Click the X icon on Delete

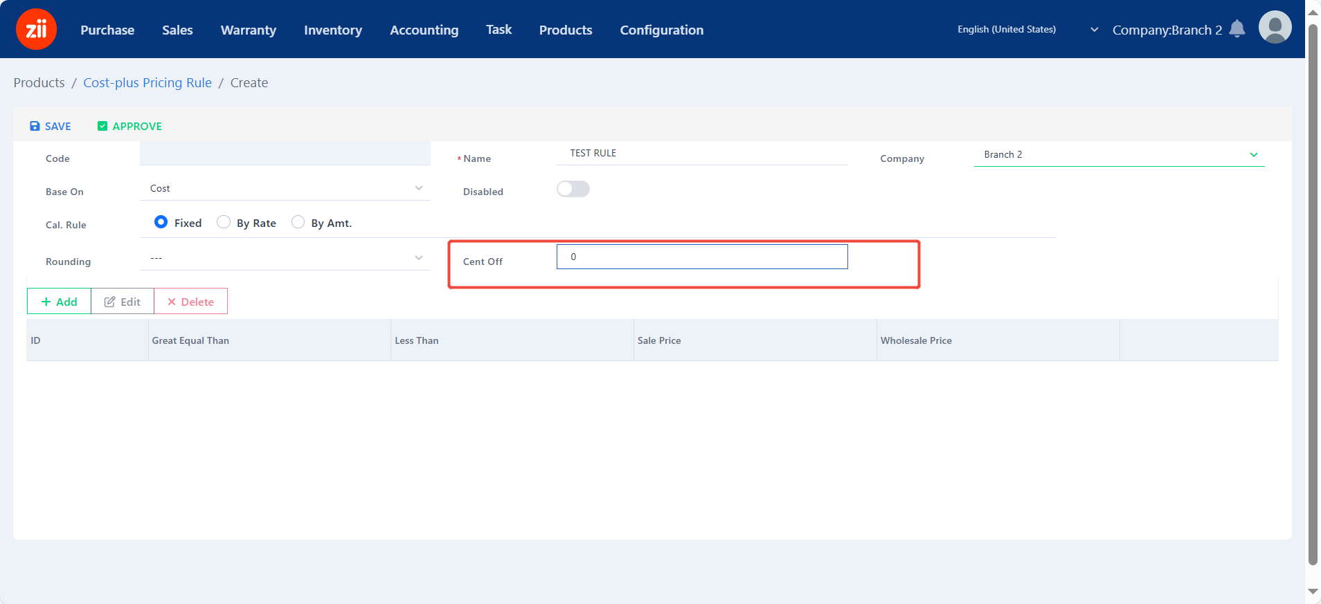coord(172,302)
